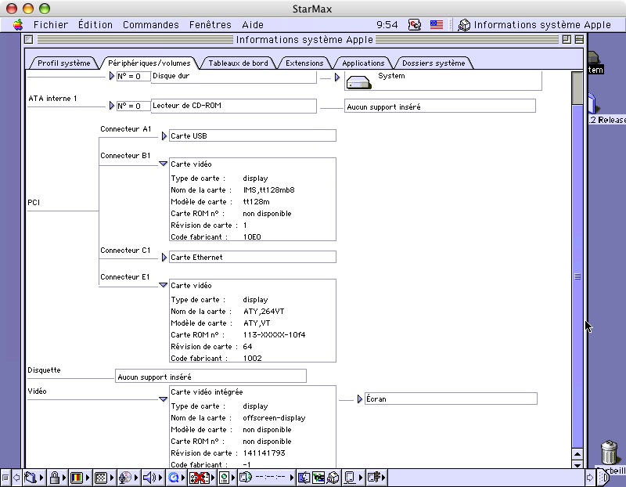
Task: Click the vertical scrollbar up arrow
Action: 577,454
